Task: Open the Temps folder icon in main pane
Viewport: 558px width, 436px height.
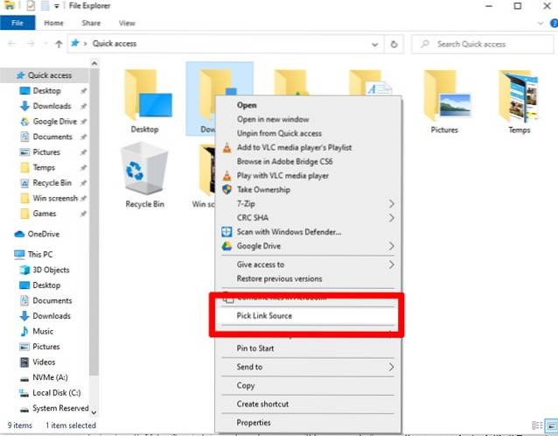Action: (519, 96)
